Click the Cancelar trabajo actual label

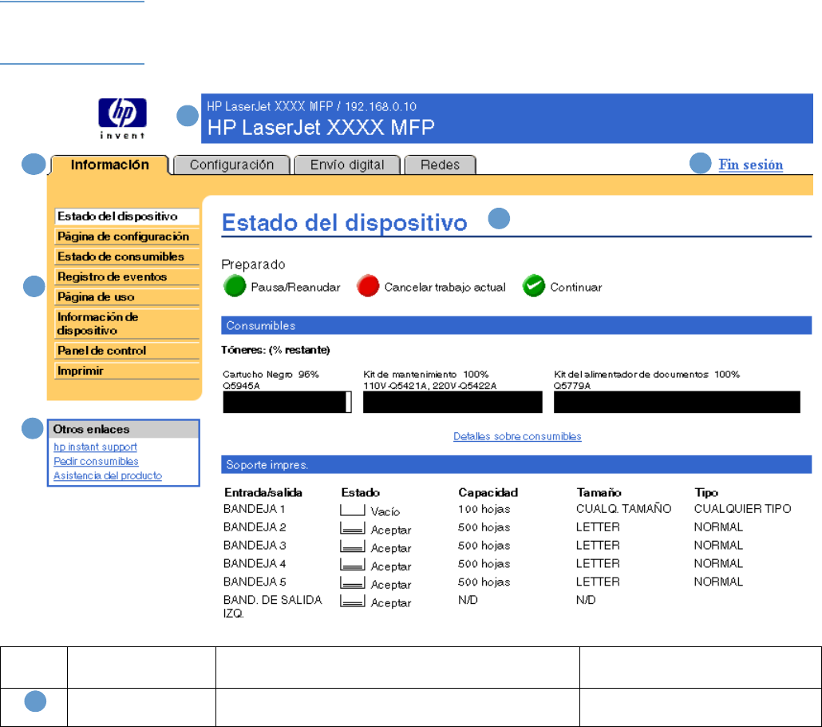[x=445, y=287]
